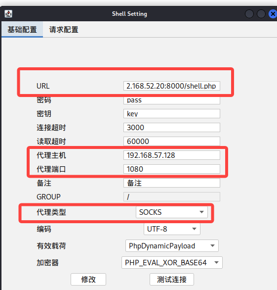This screenshot has height=290, width=277.
Task: Click the 读取超时 label
Action: [51, 142]
